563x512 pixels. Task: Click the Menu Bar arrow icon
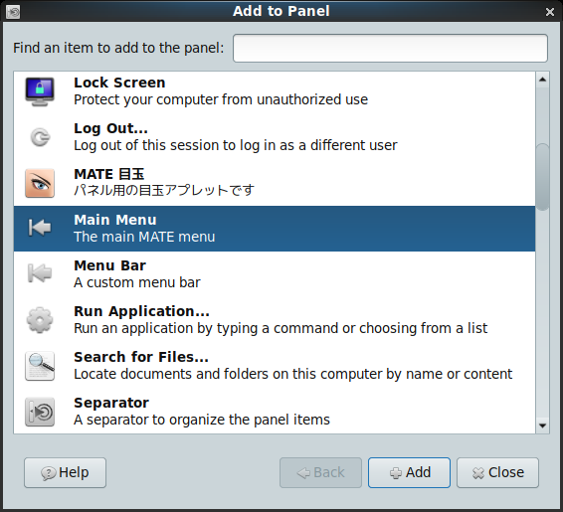coord(40,273)
